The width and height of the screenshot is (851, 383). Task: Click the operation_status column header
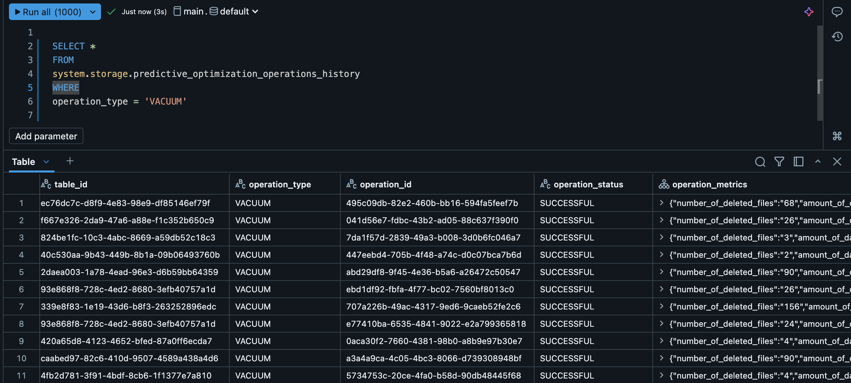click(x=588, y=185)
